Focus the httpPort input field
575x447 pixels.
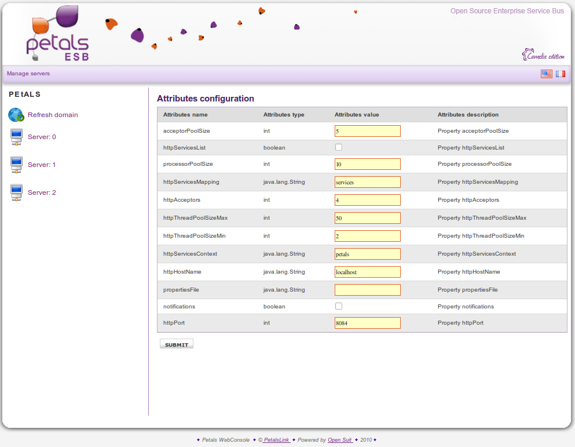[367, 323]
